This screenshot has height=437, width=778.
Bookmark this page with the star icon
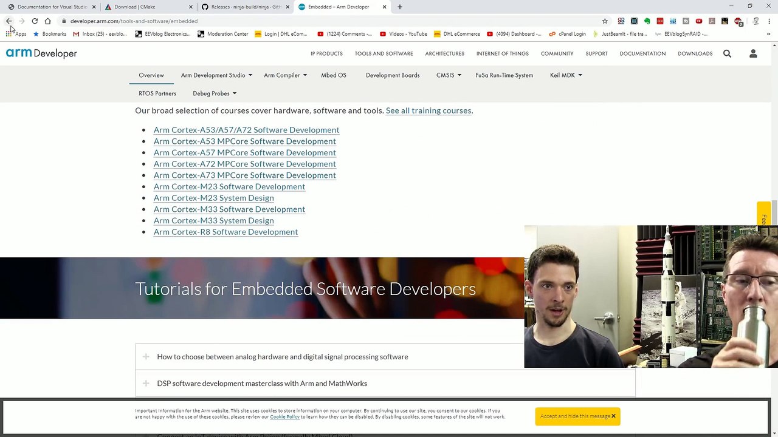click(x=605, y=21)
